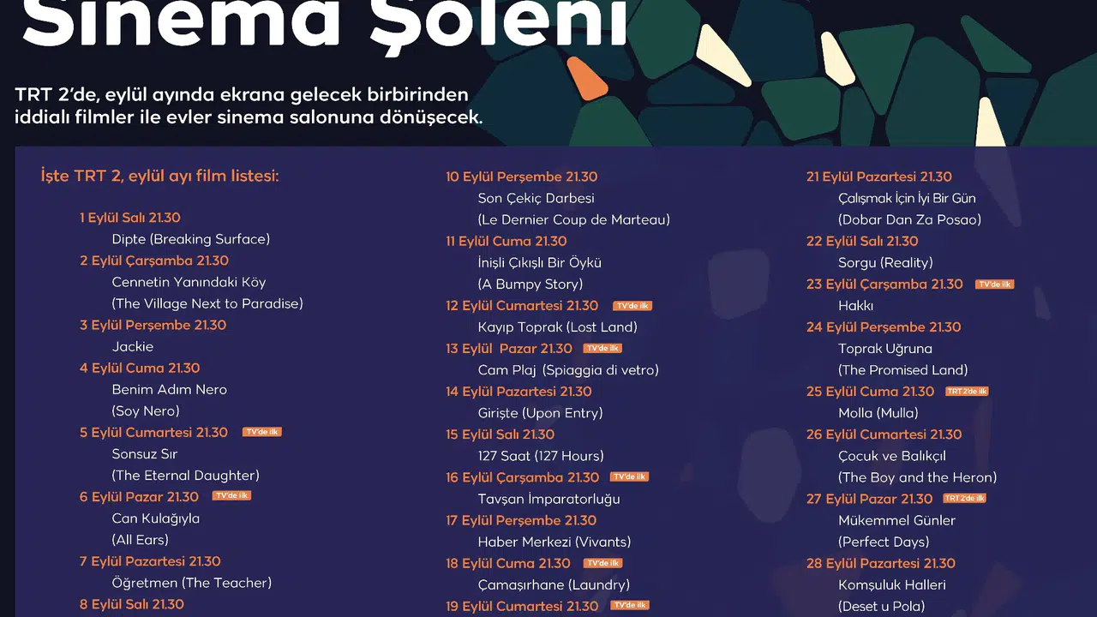This screenshot has width=1097, height=617.
Task: Select the film title Dipte (Breaking Surface)
Action: (x=191, y=239)
